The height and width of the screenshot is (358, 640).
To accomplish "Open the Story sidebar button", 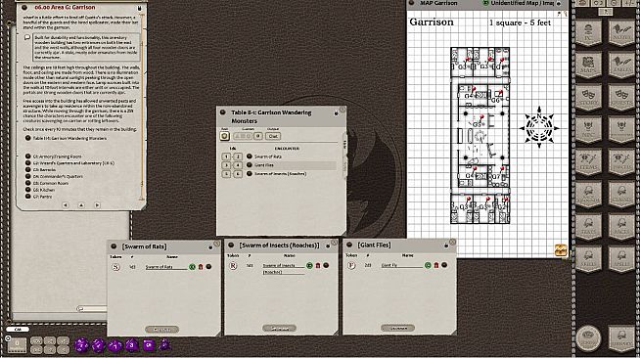I will pos(588,97).
